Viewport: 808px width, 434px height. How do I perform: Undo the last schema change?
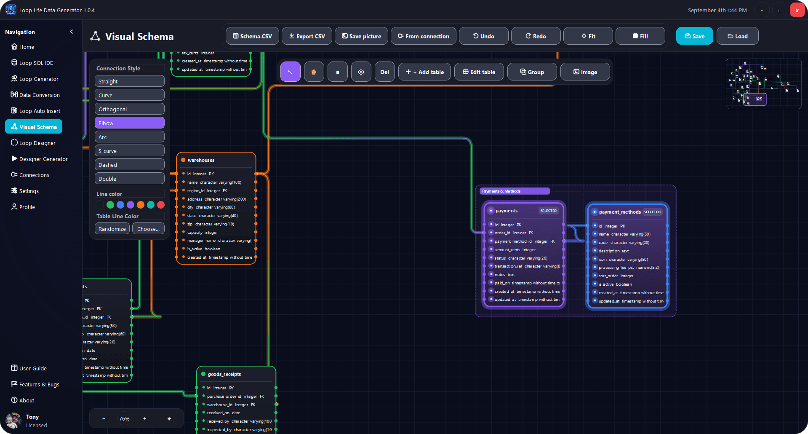483,36
